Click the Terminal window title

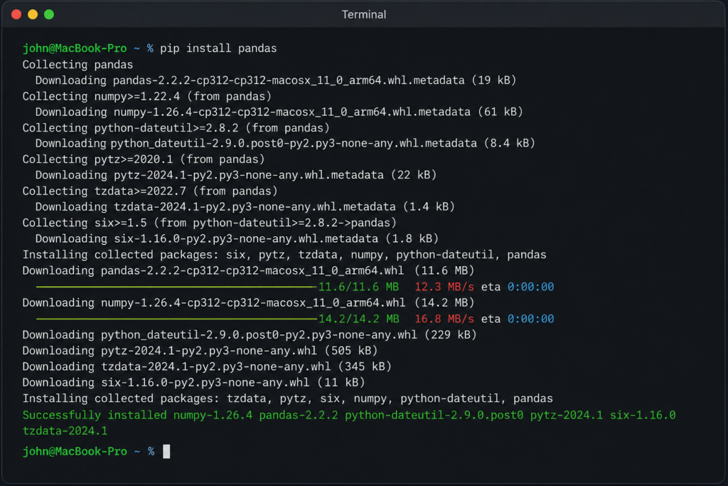coord(363,14)
